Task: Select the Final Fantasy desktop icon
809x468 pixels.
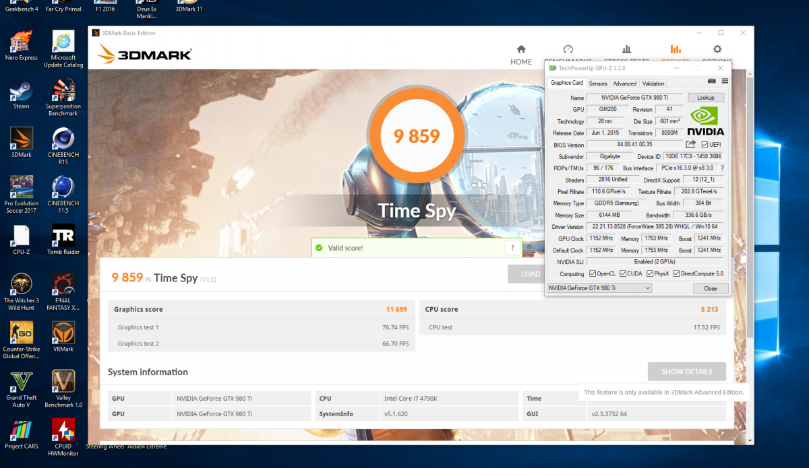Action: coord(63,292)
